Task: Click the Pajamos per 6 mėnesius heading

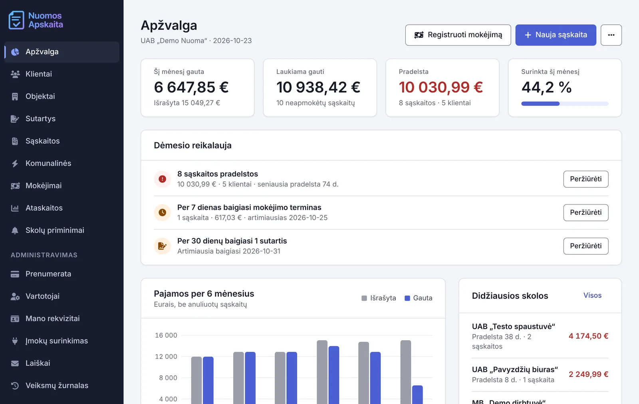Action: 204,294
